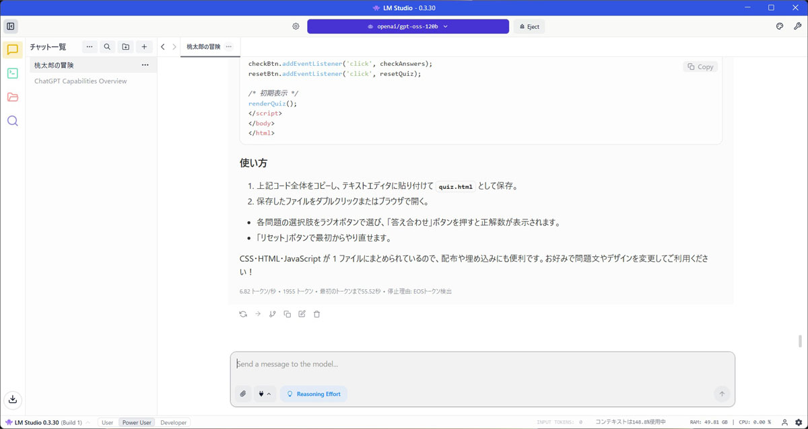Eject the loaded model

529,26
